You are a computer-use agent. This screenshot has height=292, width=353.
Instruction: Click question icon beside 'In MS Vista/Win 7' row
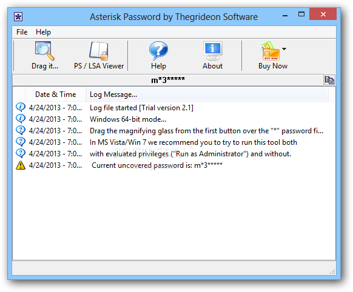coord(21,142)
